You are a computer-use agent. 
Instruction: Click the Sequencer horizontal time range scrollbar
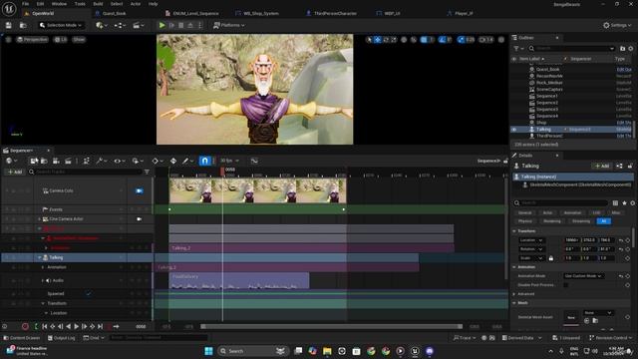[332, 326]
